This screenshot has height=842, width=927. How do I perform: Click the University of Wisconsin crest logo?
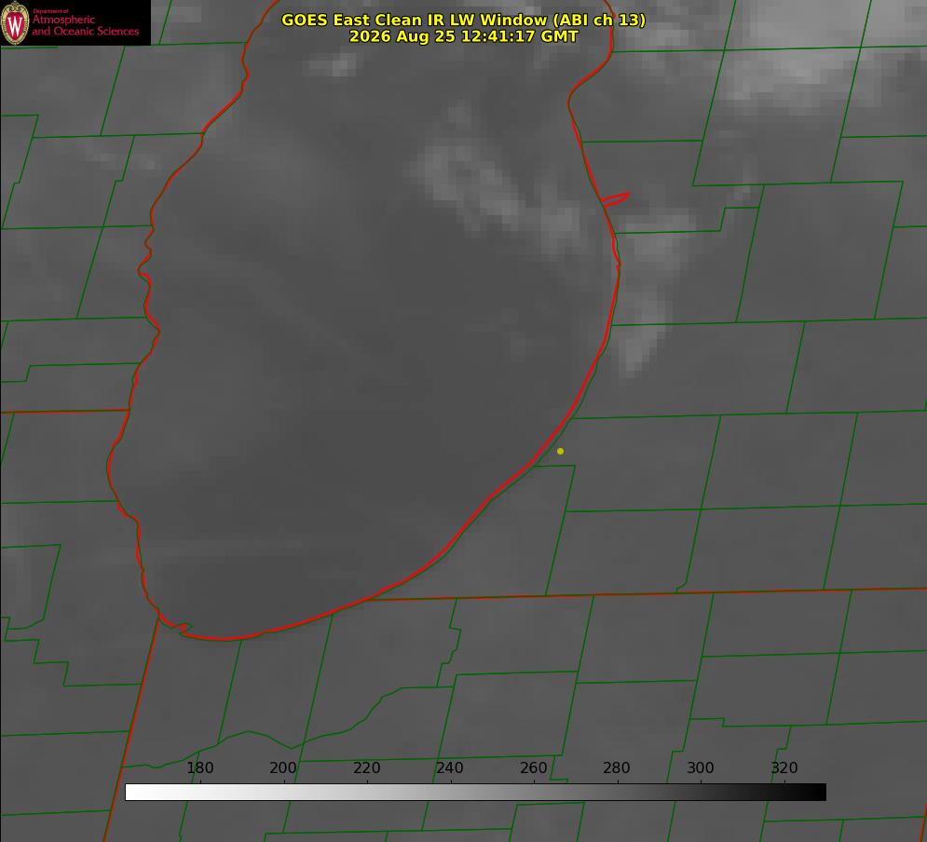click(x=15, y=22)
